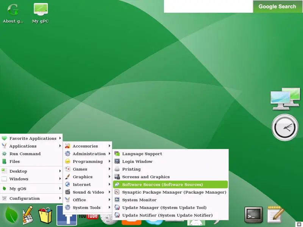The width and height of the screenshot is (303, 227).
Task: Choose Screens and Graphics menu entry
Action: pyautogui.click(x=170, y=177)
